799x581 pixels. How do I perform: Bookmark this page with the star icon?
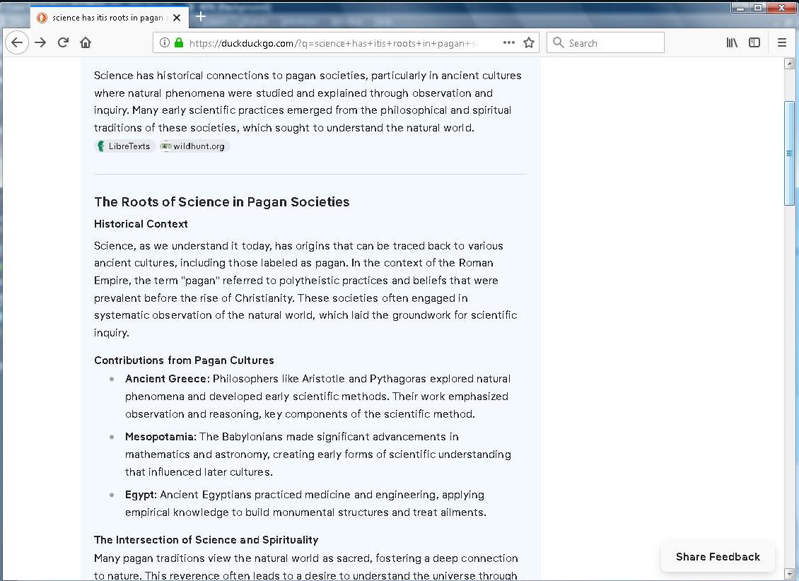pyautogui.click(x=528, y=42)
